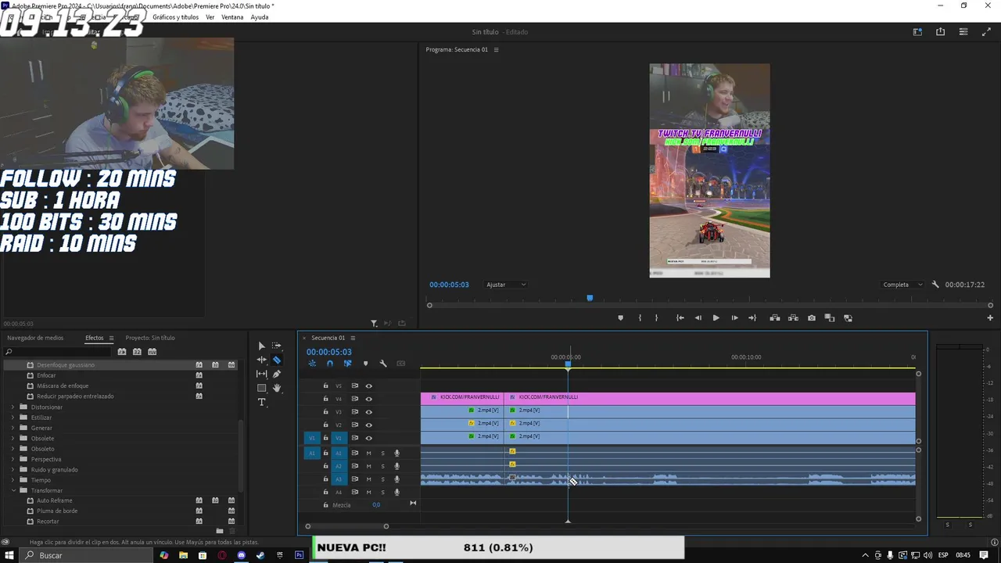The height and width of the screenshot is (563, 1001).
Task: Open the Ajustar zoom level dropdown
Action: [x=505, y=285]
